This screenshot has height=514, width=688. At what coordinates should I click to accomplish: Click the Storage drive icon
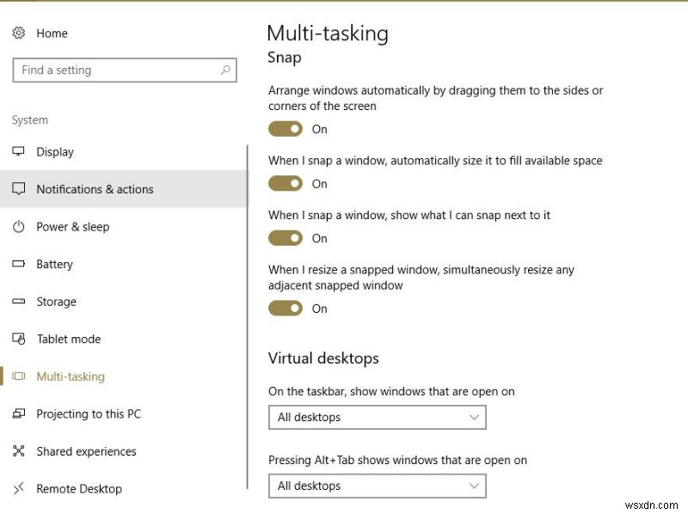click(x=18, y=302)
